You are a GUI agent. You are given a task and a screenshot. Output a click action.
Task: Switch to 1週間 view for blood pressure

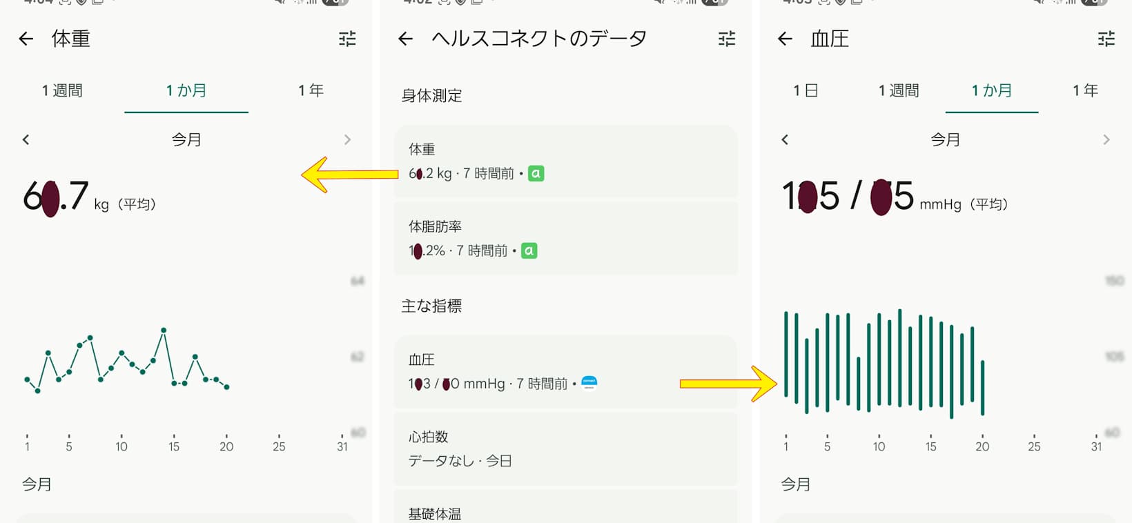tap(899, 90)
